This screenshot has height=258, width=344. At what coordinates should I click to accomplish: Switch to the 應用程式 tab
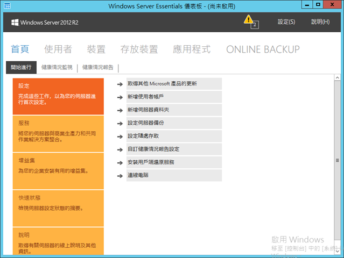point(192,49)
